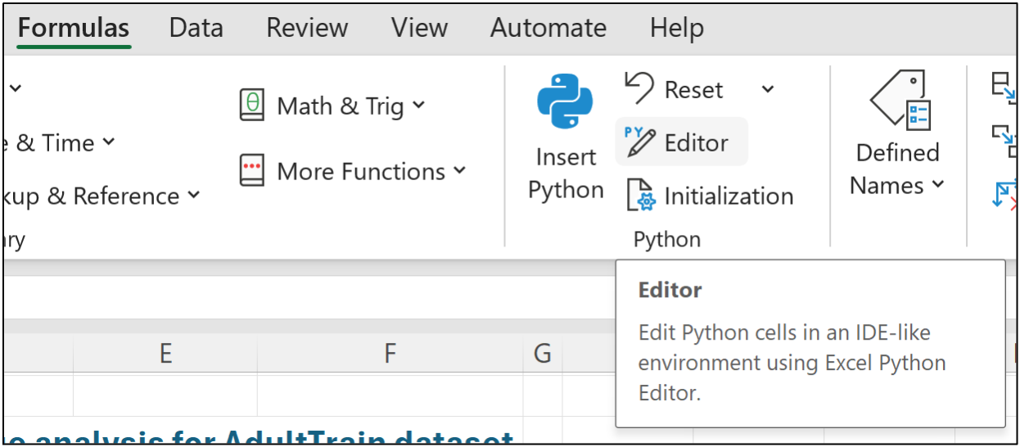The height and width of the screenshot is (447, 1020).
Task: Open the Help tab
Action: pyautogui.click(x=676, y=28)
